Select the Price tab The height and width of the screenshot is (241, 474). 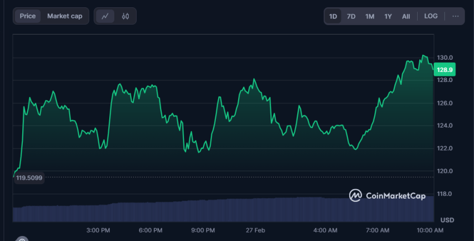tap(27, 16)
